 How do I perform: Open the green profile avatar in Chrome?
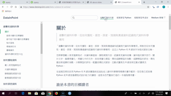(x=164, y=7)
